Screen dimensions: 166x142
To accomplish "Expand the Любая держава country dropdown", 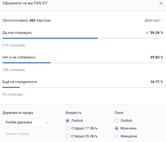I will 27,123.
